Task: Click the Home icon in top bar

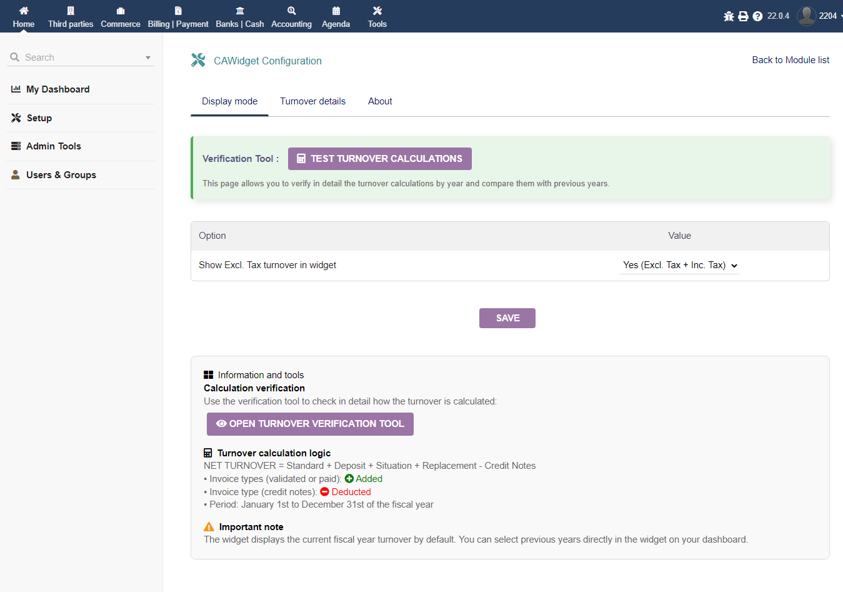Action: [24, 11]
